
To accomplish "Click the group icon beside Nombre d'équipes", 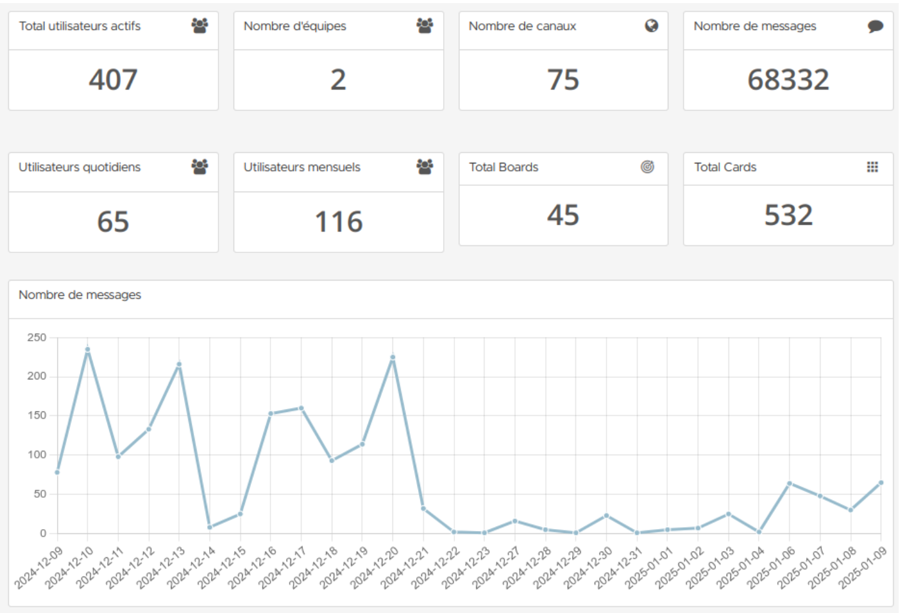I will [424, 26].
